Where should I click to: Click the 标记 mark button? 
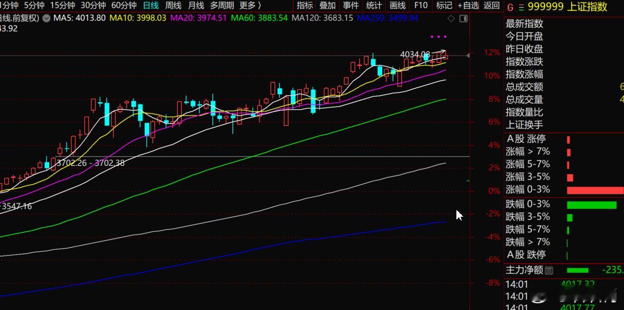[x=444, y=5]
